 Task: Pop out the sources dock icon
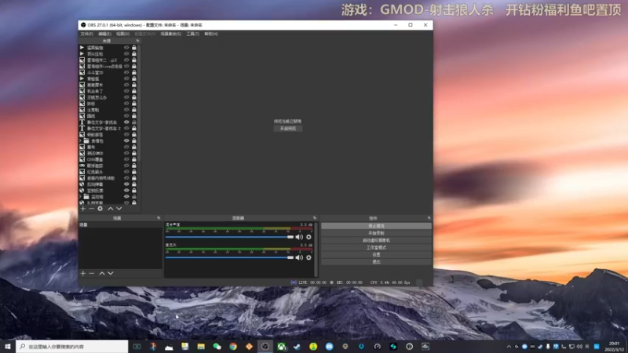point(137,41)
